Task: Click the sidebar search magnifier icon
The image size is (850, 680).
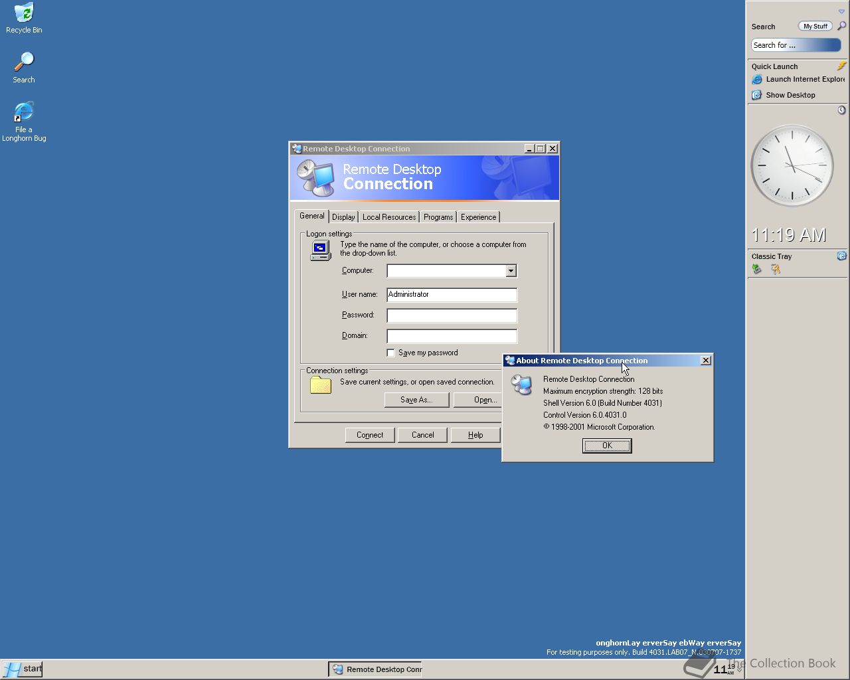Action: pos(841,26)
